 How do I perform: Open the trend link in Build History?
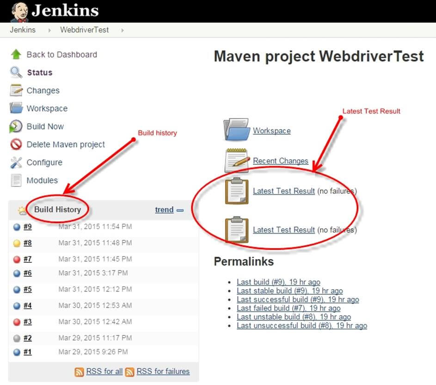pos(164,210)
